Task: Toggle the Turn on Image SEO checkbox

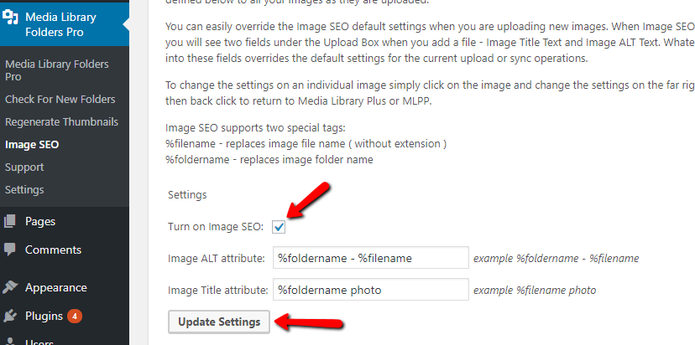Action: (279, 227)
